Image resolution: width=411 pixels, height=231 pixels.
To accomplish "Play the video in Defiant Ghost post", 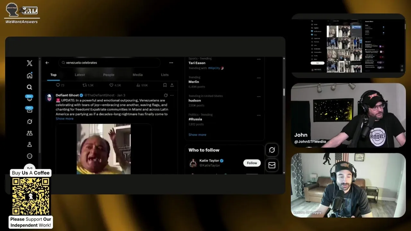I will (x=103, y=149).
